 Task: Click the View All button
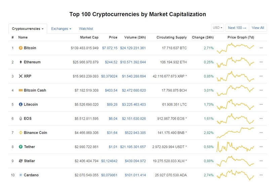click(258, 28)
